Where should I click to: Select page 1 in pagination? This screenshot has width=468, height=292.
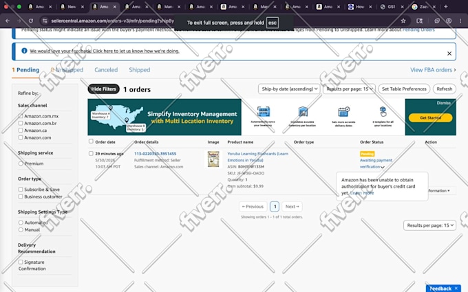point(275,206)
